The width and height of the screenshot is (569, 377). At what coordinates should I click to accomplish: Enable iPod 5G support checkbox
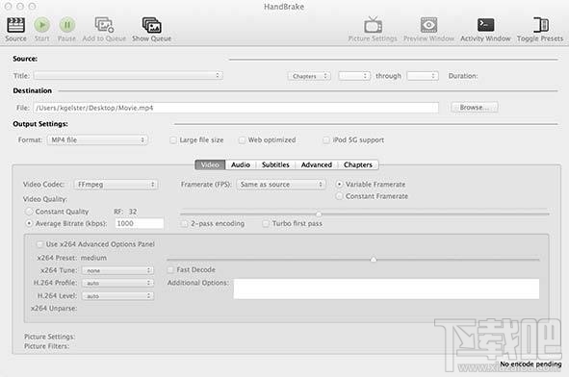pyautogui.click(x=326, y=140)
